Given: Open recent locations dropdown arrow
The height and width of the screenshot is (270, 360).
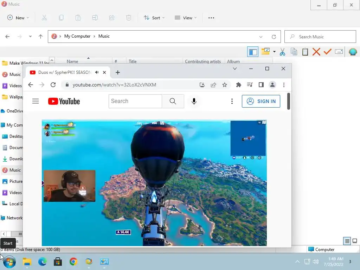Looking at the screenshot, I should click(30, 36).
